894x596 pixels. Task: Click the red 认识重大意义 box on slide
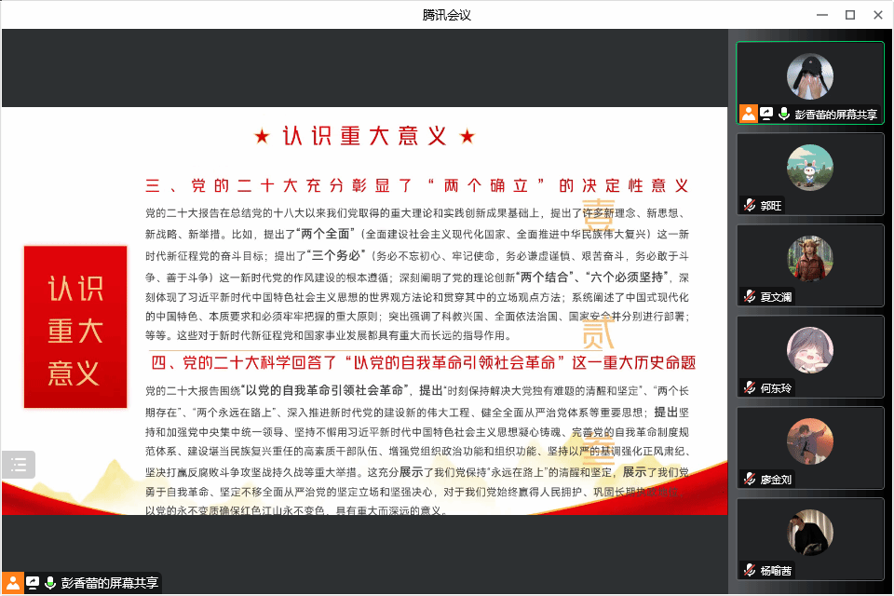(75, 327)
